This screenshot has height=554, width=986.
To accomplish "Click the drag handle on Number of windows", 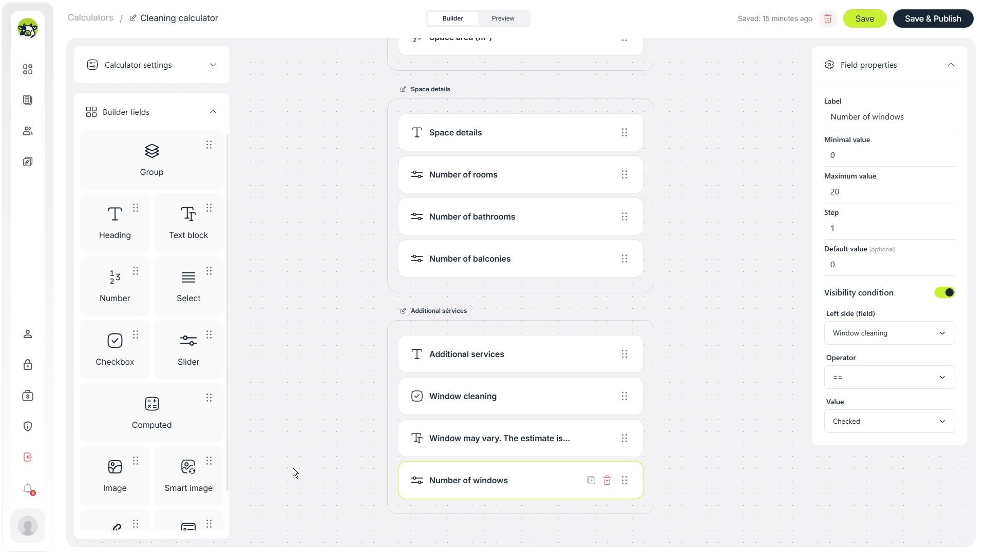I will [624, 480].
